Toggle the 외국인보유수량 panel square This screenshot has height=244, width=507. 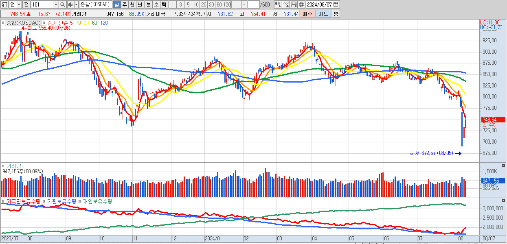click(x=3, y=201)
